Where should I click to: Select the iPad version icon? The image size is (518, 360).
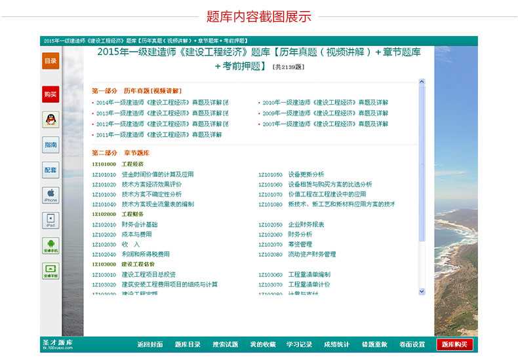click(50, 220)
